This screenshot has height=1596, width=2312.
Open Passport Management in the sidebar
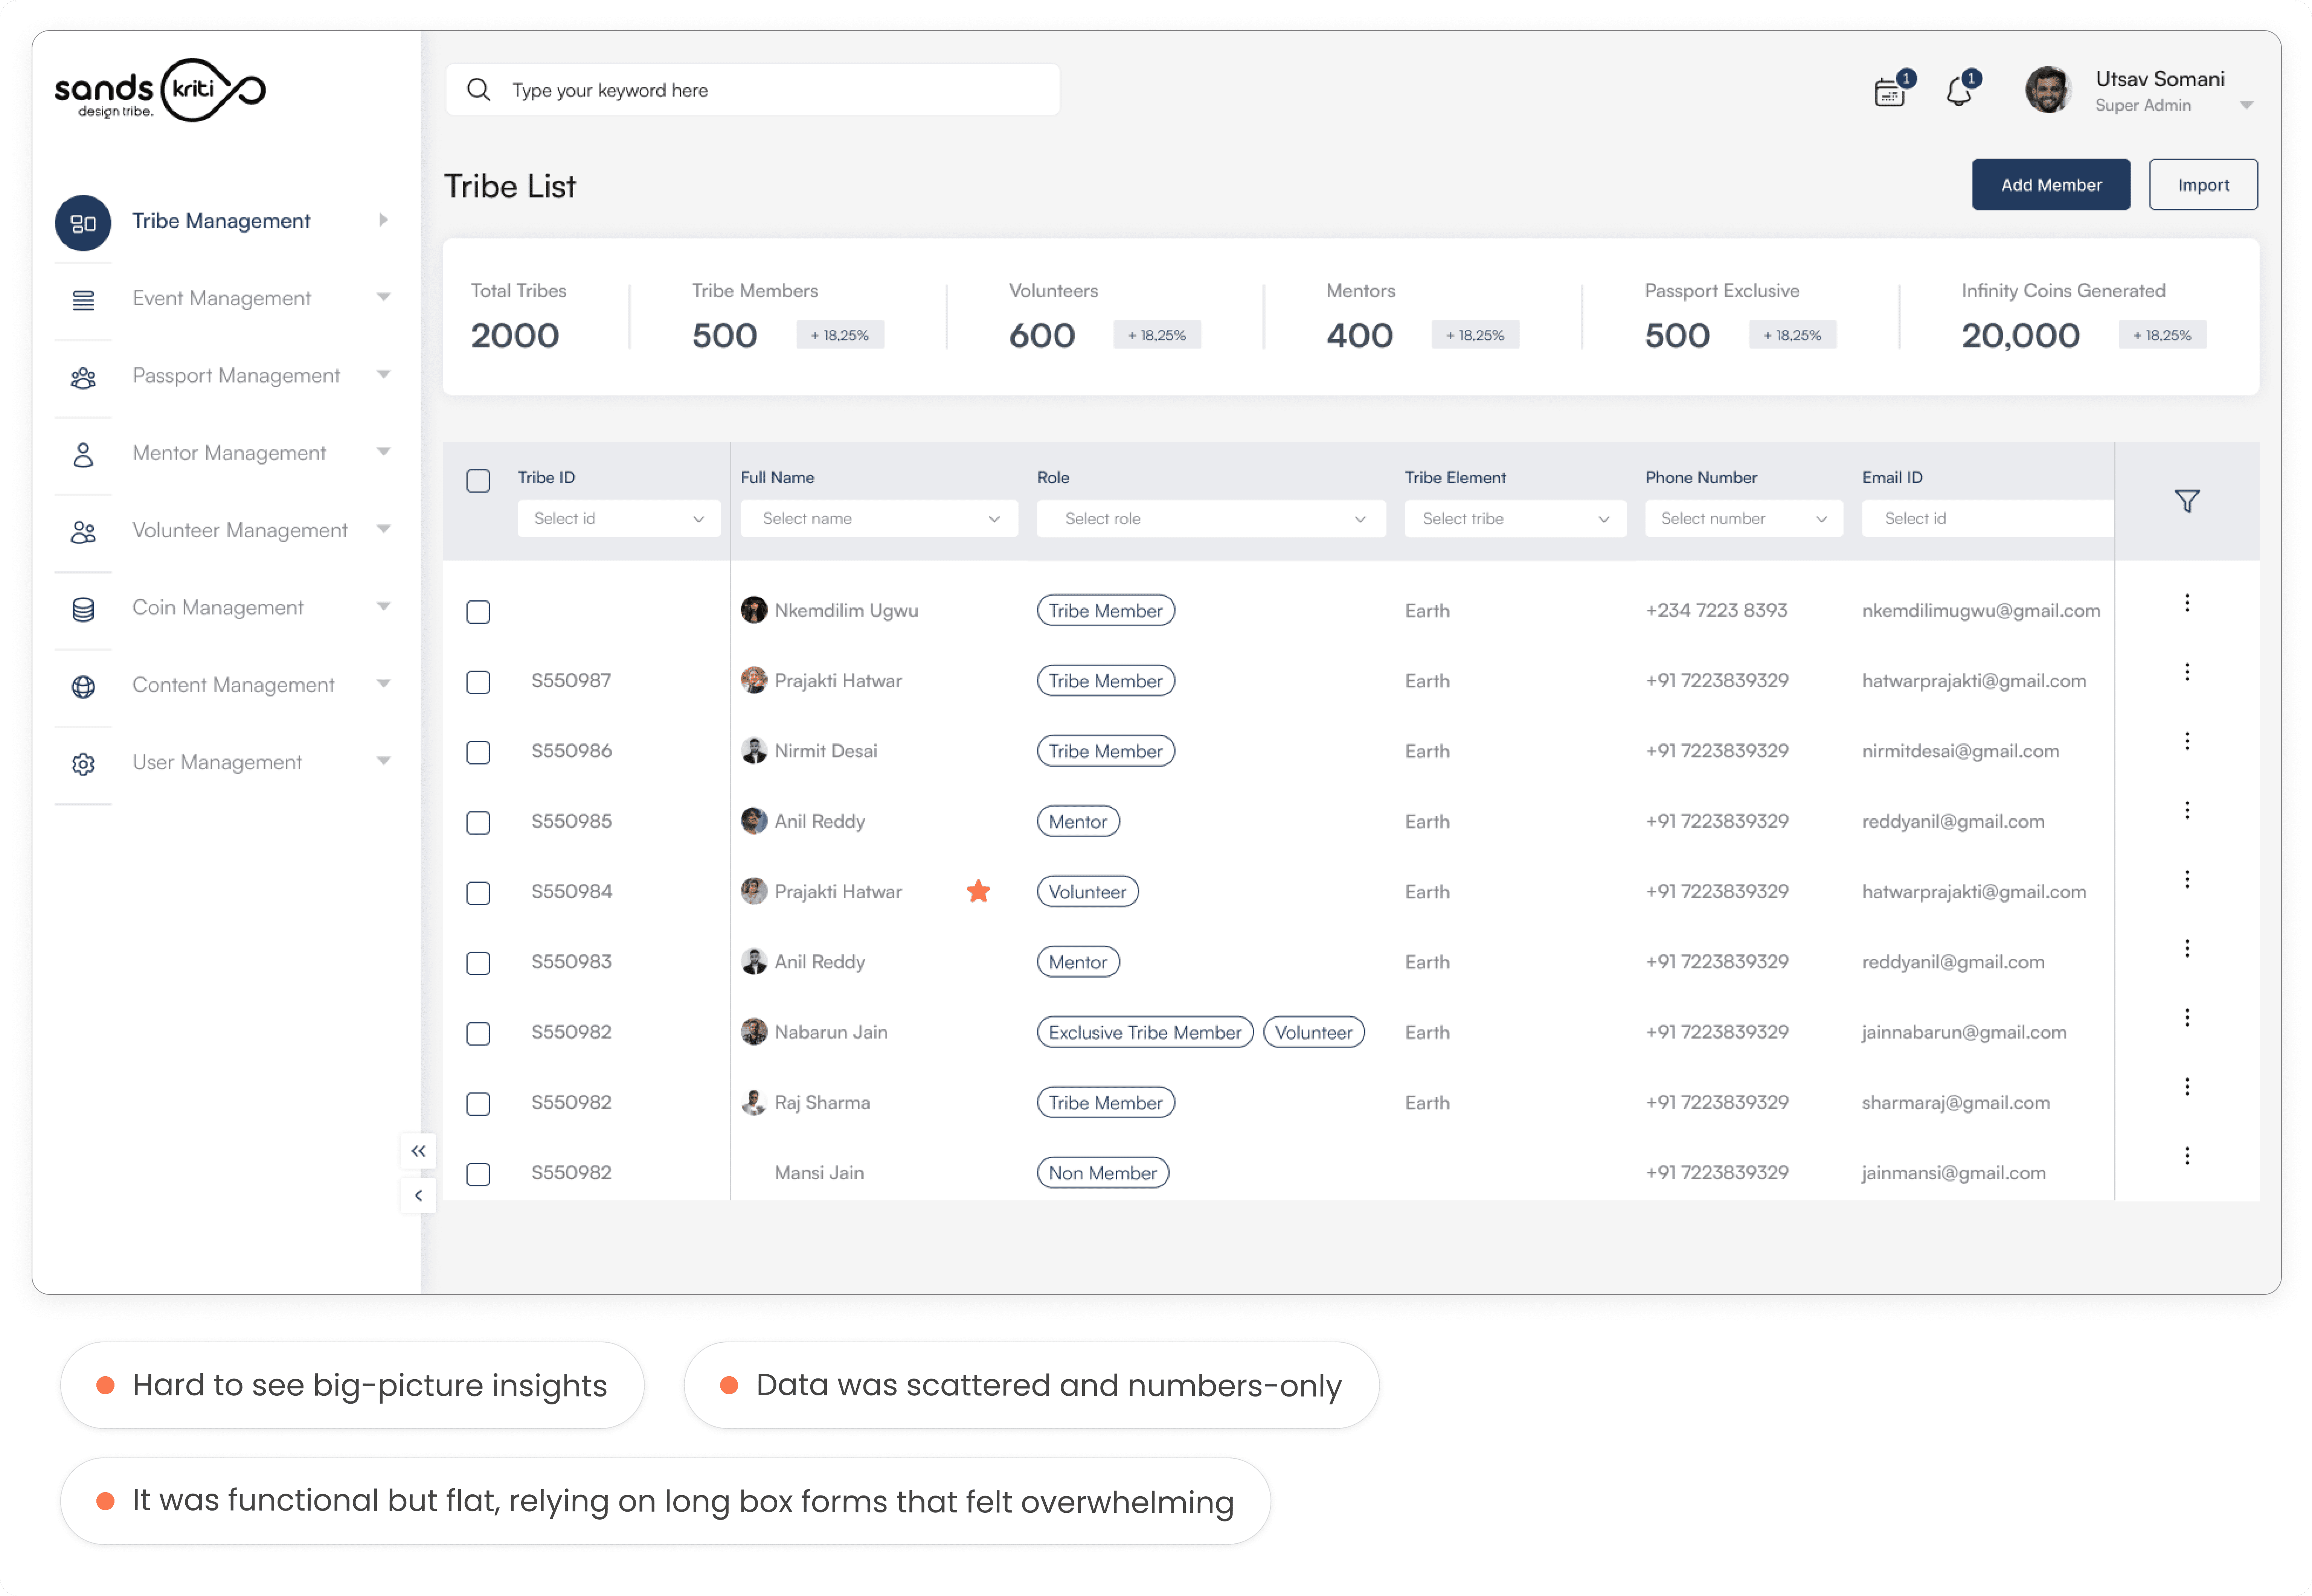tap(236, 376)
